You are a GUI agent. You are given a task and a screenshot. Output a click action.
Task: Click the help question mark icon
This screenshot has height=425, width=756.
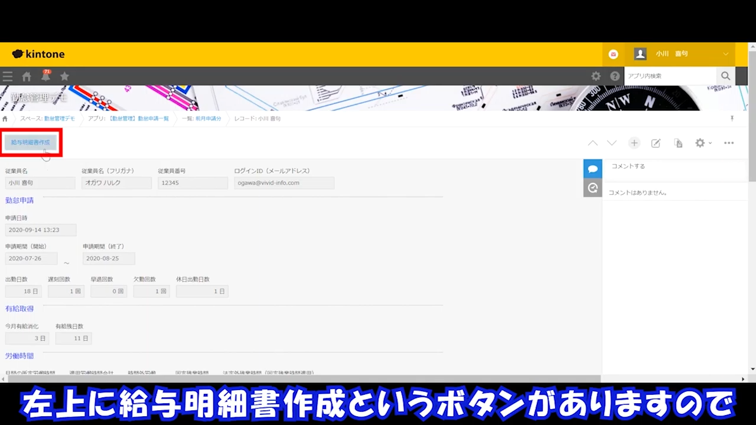(615, 76)
